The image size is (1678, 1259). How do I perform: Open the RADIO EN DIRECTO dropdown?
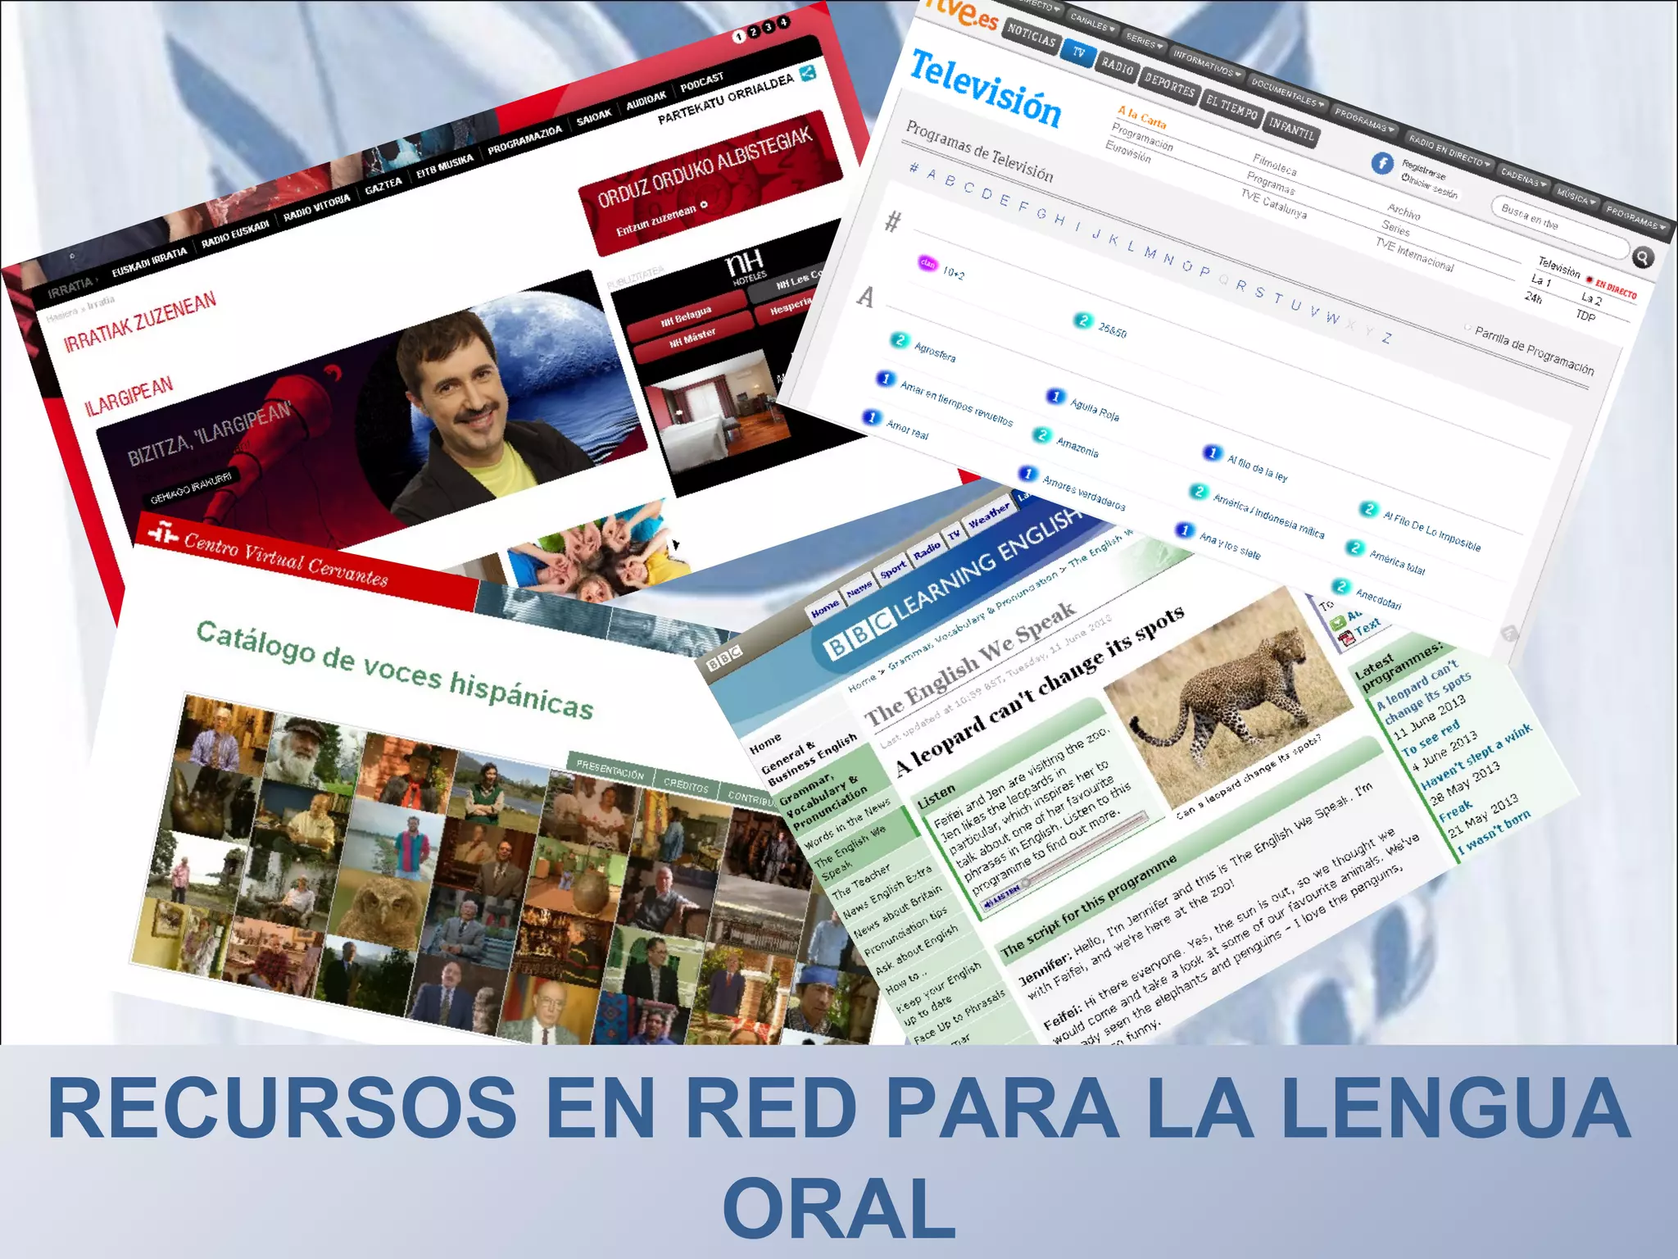(x=1450, y=150)
